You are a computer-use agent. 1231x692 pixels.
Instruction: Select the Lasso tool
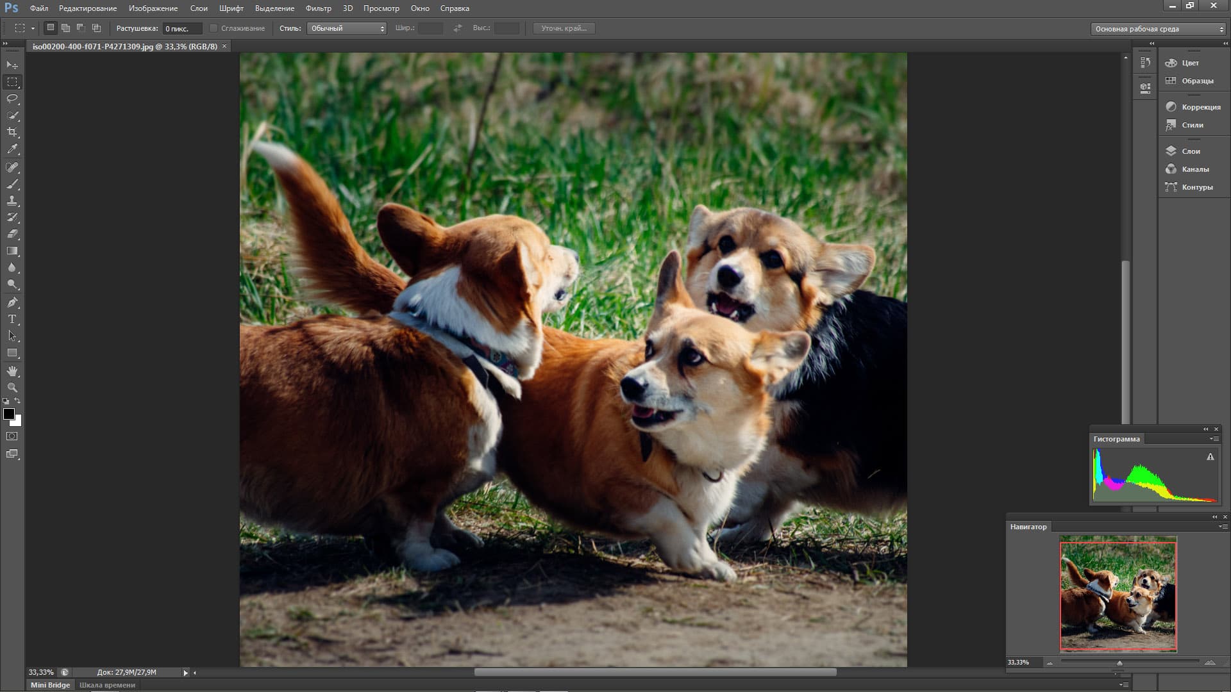[x=12, y=99]
